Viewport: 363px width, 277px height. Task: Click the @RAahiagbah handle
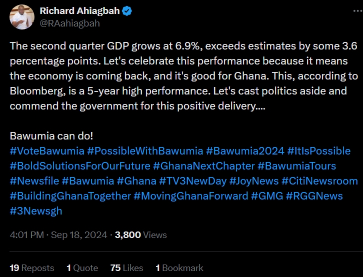[x=69, y=23]
